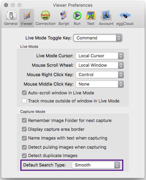Choose a Mouse Right Click Key option
Image resolution: width=146 pixels, height=180 pixels.
(x=100, y=75)
